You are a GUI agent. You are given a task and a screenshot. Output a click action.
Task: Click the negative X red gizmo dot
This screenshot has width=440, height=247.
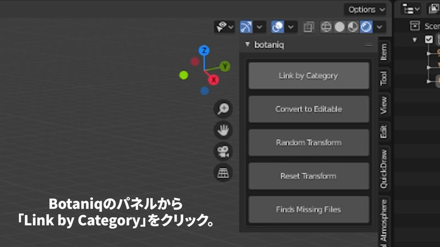coord(195,61)
